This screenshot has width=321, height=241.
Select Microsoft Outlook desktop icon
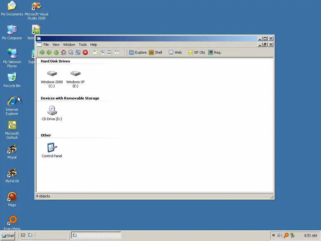click(x=12, y=130)
